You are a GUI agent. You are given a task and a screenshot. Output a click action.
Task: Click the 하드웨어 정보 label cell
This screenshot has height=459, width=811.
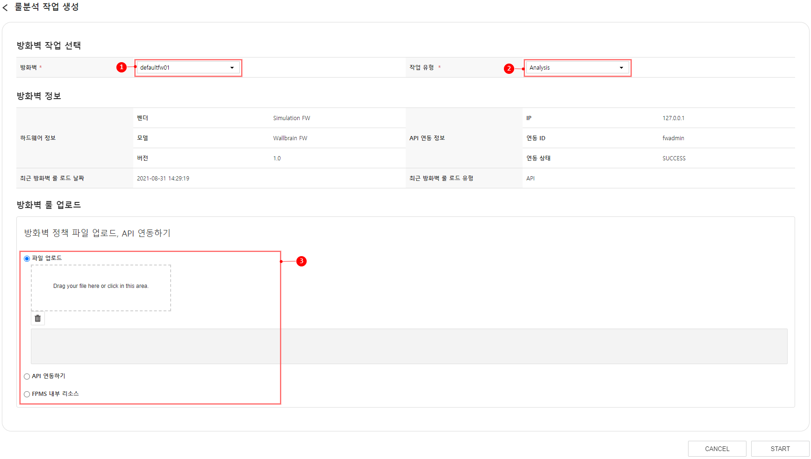click(75, 138)
